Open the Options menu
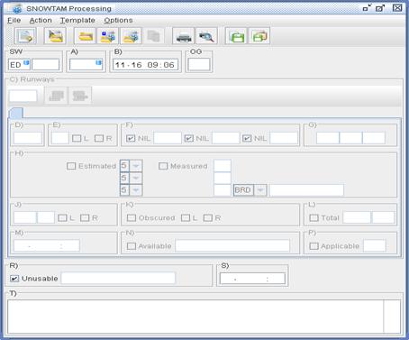Viewport: 409px width, 340px height. point(118,20)
